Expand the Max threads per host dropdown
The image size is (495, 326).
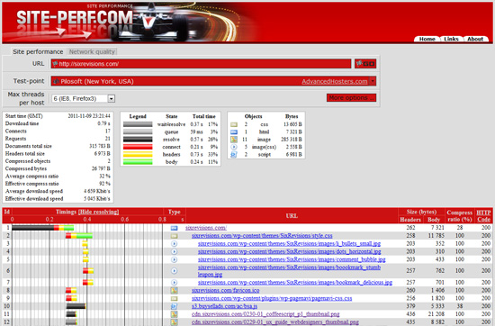111,98
